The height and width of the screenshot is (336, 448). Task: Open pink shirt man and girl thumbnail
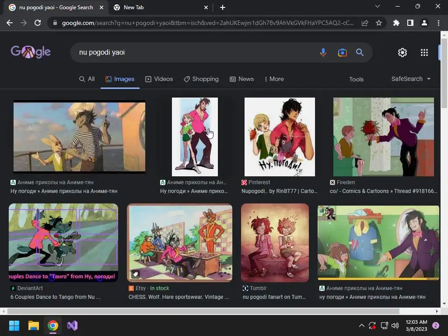click(195, 137)
